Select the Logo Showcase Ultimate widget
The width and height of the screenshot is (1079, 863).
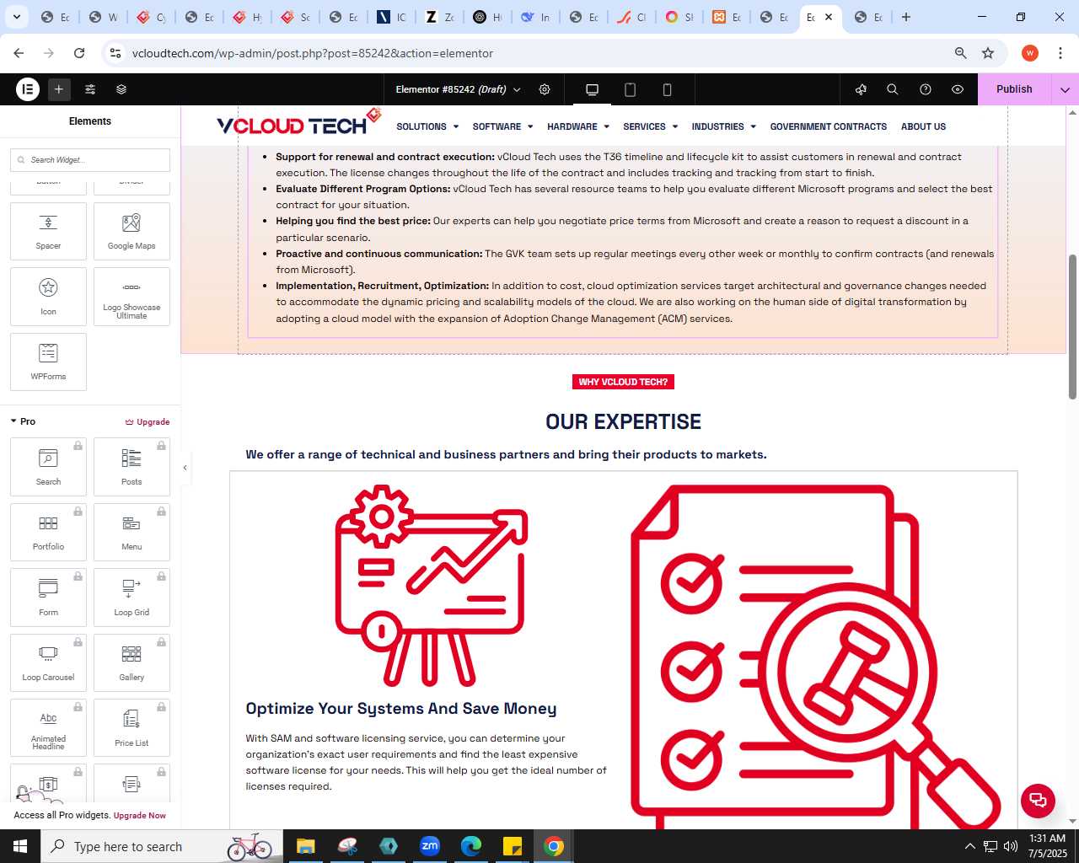coord(132,297)
